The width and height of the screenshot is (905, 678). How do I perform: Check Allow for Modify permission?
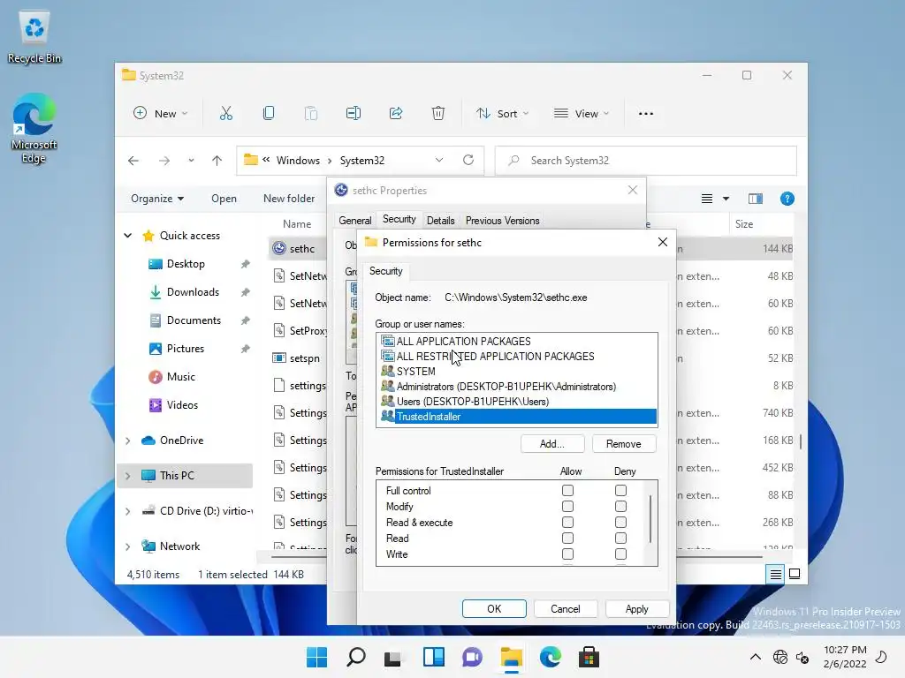[x=568, y=506]
